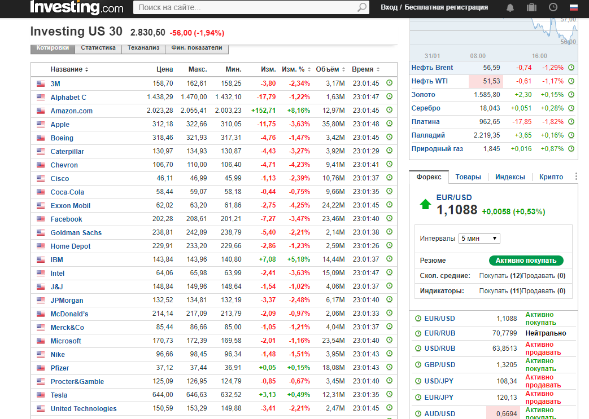Screen dimensions: 589x419
Task: Open the Procter&Gamble stock link
Action: pyautogui.click(x=77, y=381)
